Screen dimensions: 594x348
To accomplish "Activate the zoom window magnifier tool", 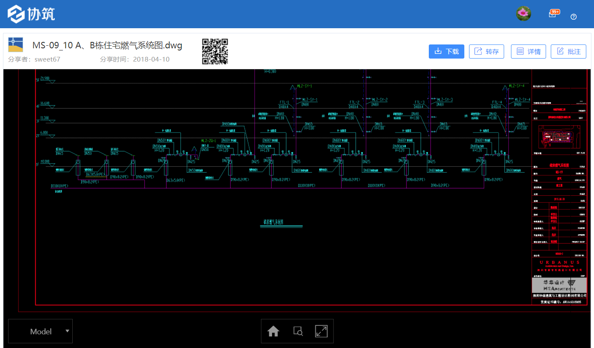I will (298, 331).
